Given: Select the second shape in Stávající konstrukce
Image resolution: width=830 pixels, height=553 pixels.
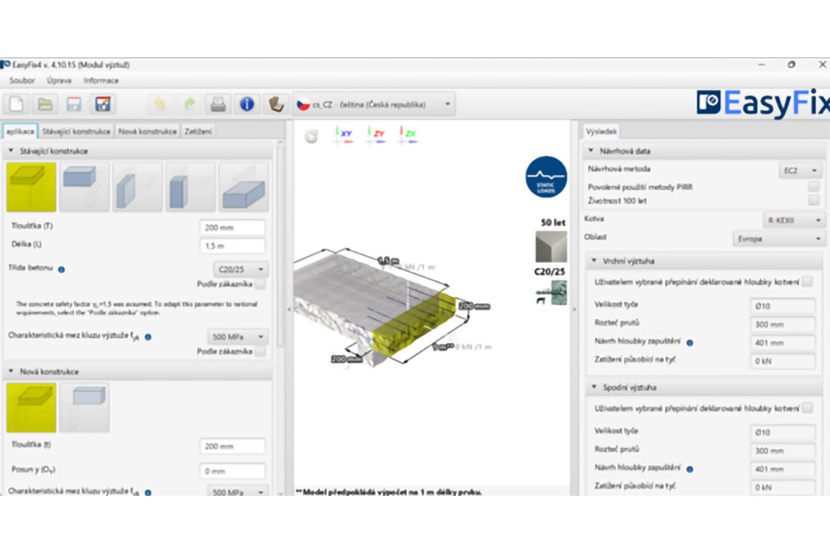Looking at the screenshot, I should pos(84,187).
